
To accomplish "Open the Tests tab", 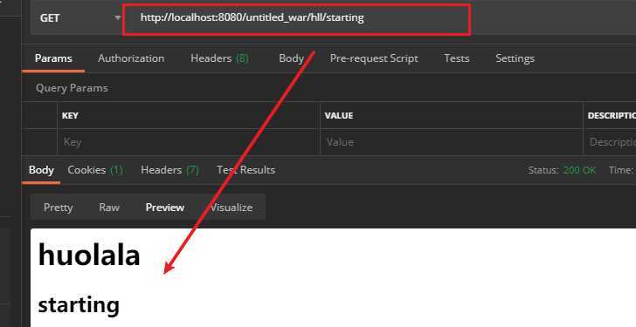I will [x=456, y=58].
